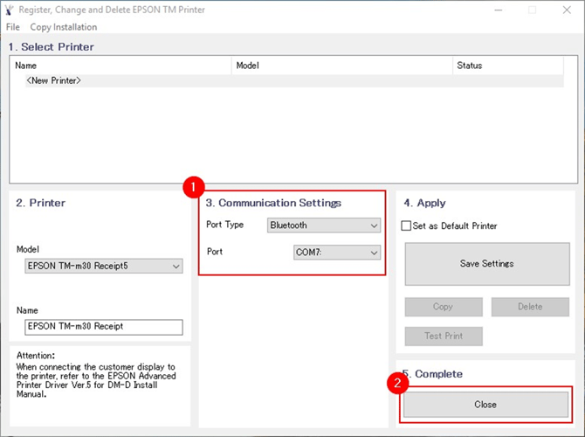Image resolution: width=585 pixels, height=437 pixels.
Task: Open the Port Type dropdown showing Bluetooth
Action: [324, 225]
